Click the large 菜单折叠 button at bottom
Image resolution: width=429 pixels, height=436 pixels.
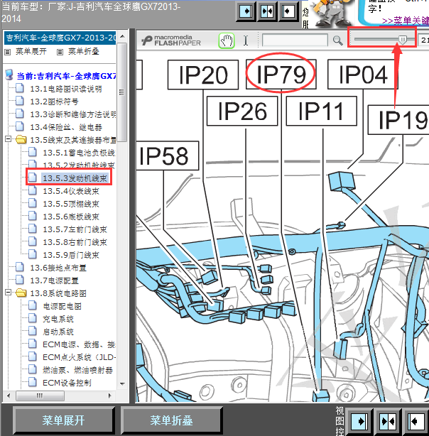tap(171, 420)
